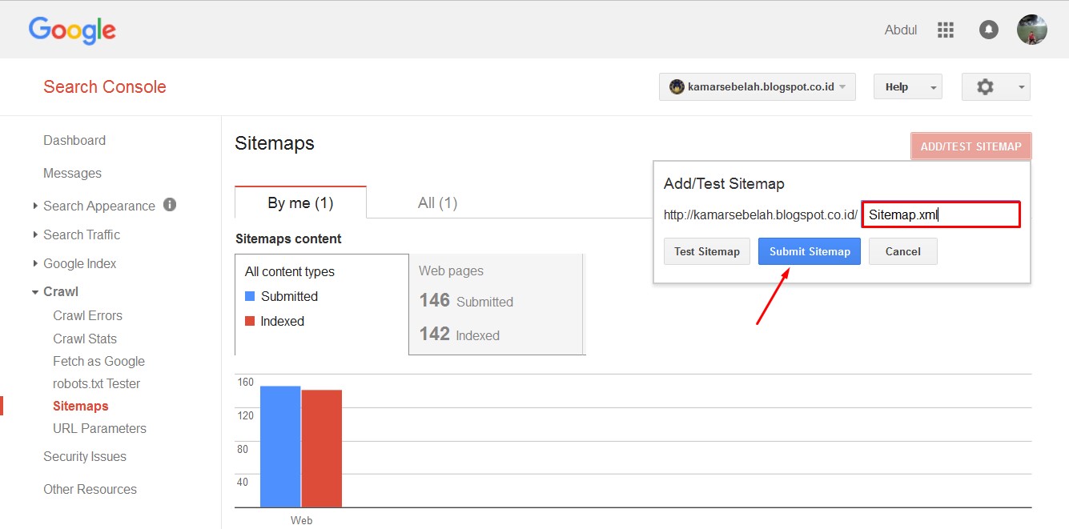Go to Crawl Errors
The height and width of the screenshot is (529, 1069).
87,315
